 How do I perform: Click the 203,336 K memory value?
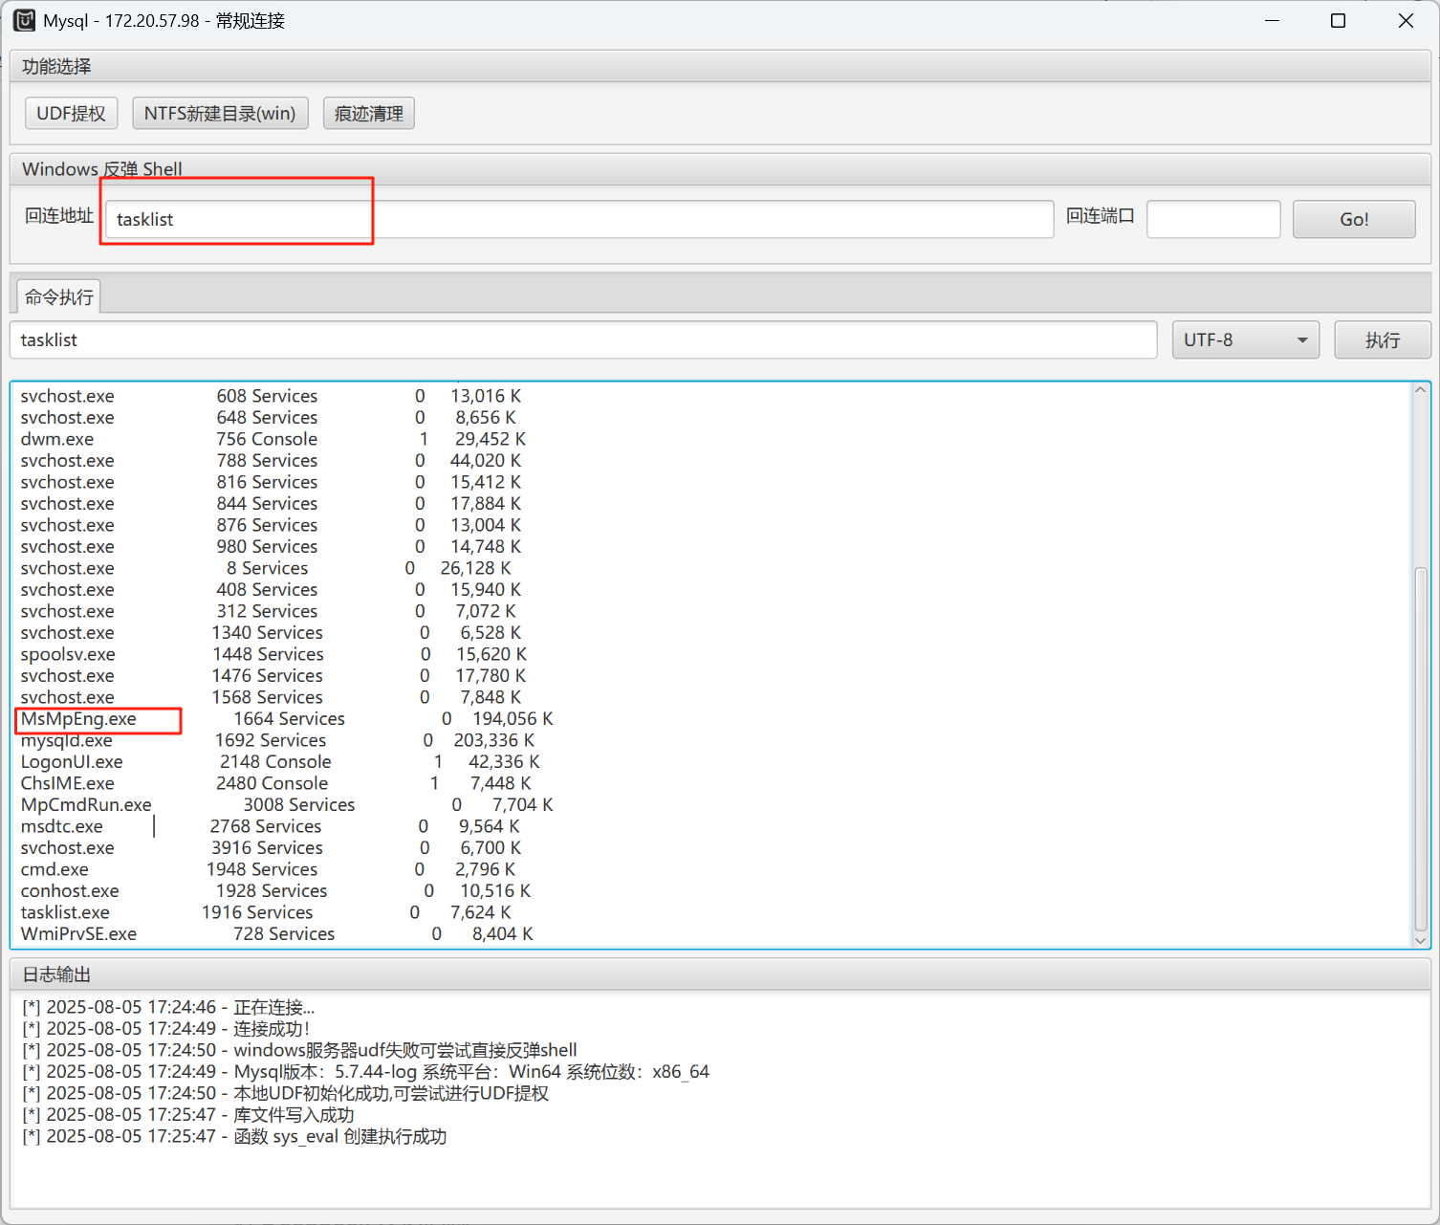point(494,740)
